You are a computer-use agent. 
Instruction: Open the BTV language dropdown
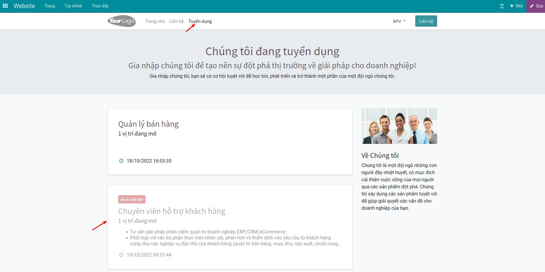(399, 21)
